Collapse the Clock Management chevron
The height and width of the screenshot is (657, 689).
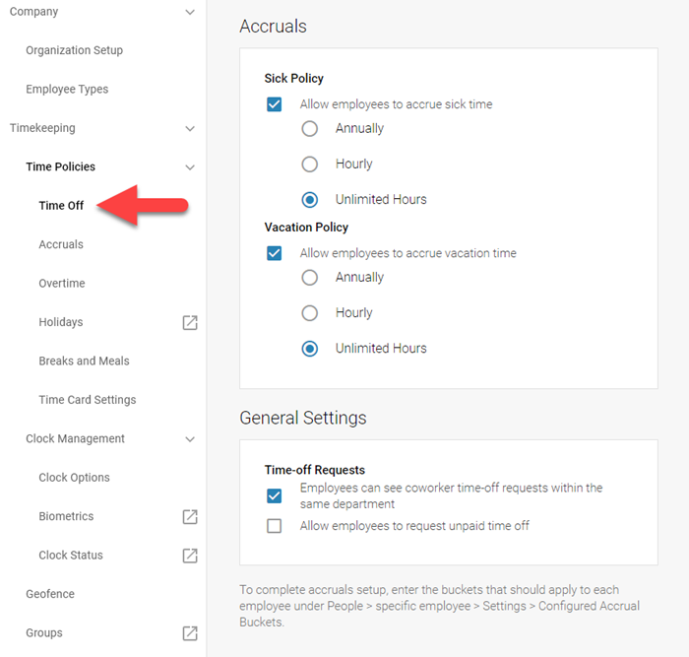(190, 439)
